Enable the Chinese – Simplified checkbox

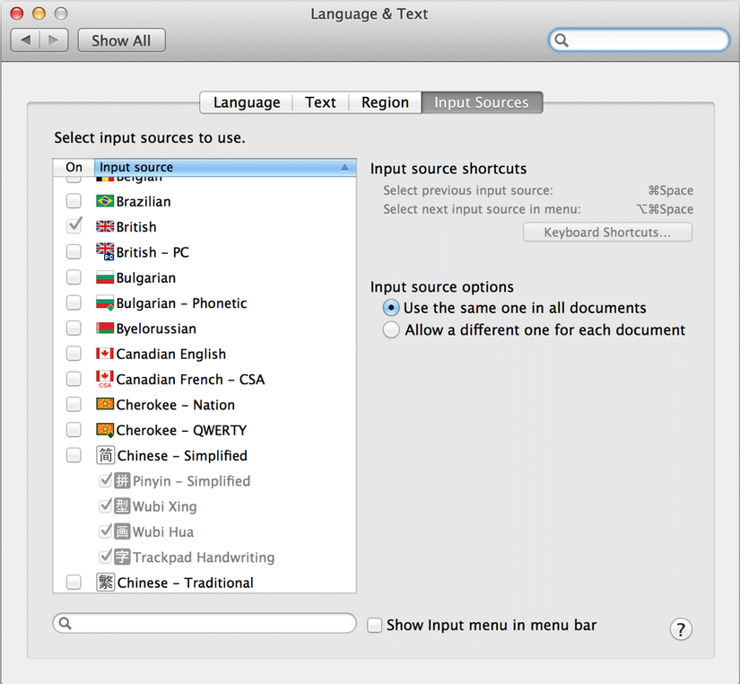(74, 455)
